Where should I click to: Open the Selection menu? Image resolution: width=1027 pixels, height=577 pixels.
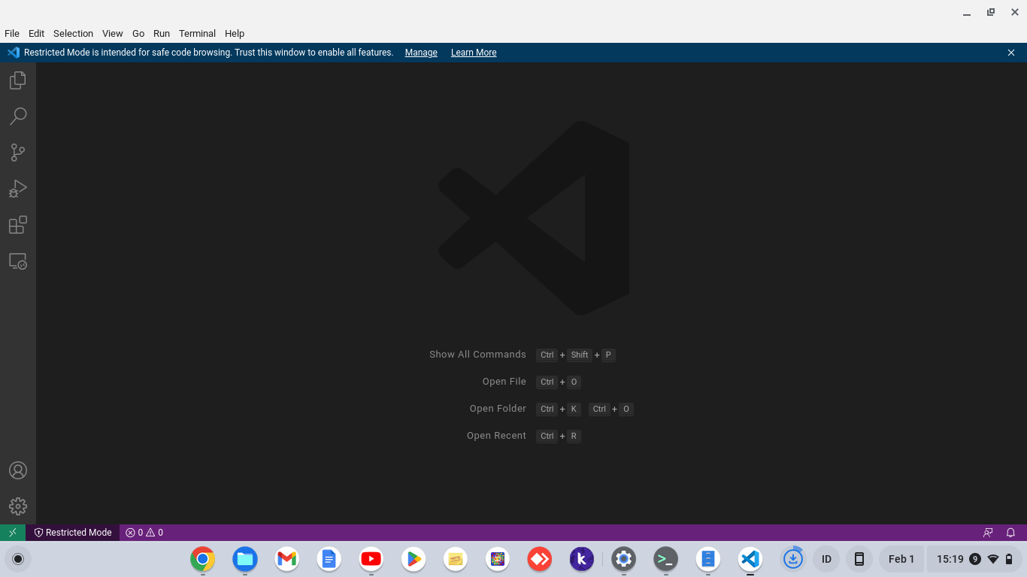point(73,34)
